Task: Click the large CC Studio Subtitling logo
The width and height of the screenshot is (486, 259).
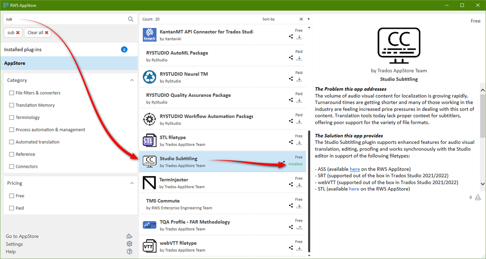Action: click(x=399, y=45)
